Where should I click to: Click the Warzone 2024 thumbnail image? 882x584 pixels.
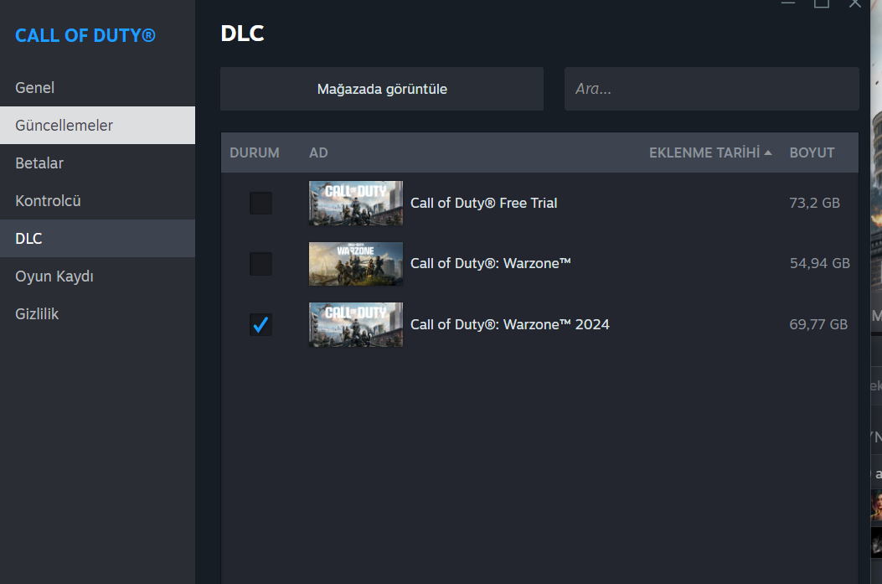pyautogui.click(x=355, y=324)
